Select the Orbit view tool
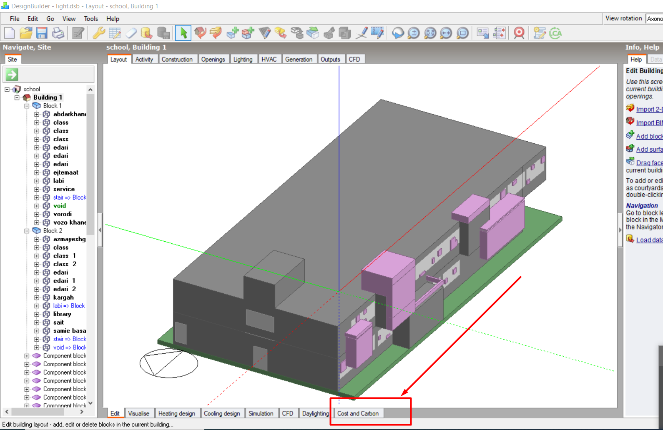This screenshot has width=663, height=430. 398,33
